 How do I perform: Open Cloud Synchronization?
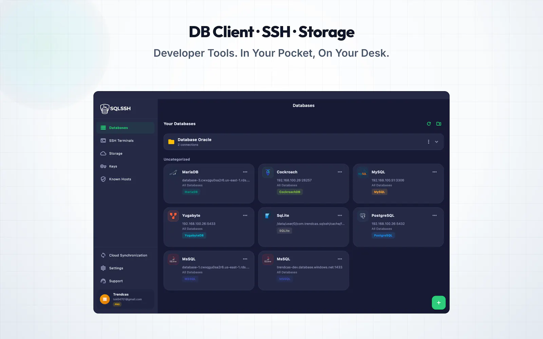click(x=125, y=255)
